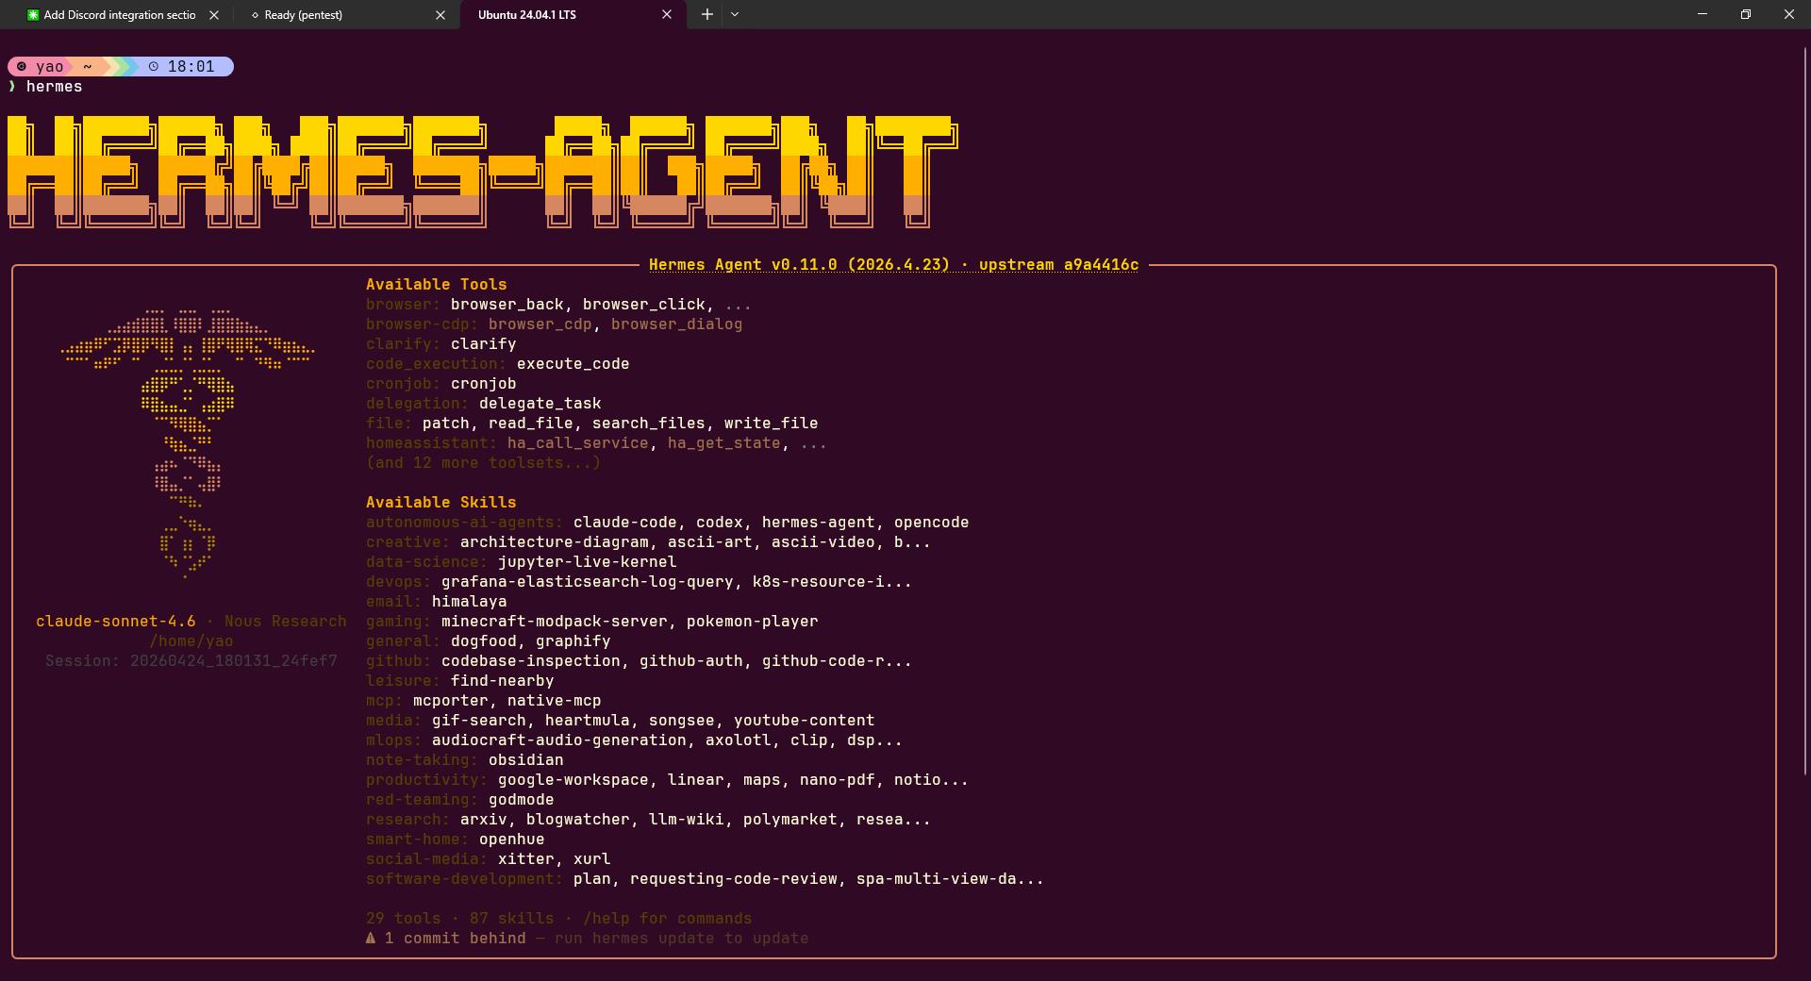Click the green asterisk icon on the Discord tab
The width and height of the screenshot is (1811, 981).
pyautogui.click(x=33, y=15)
